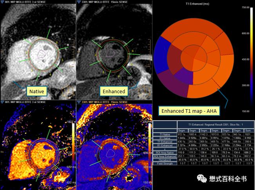Select the blood pool ROI contour in the enhanced color T1 map
This screenshot has height=190, width=255.
(x=110, y=153)
